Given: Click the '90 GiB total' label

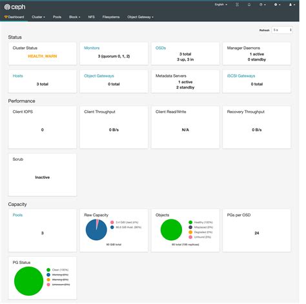Looking at the screenshot, I should pos(114,245).
